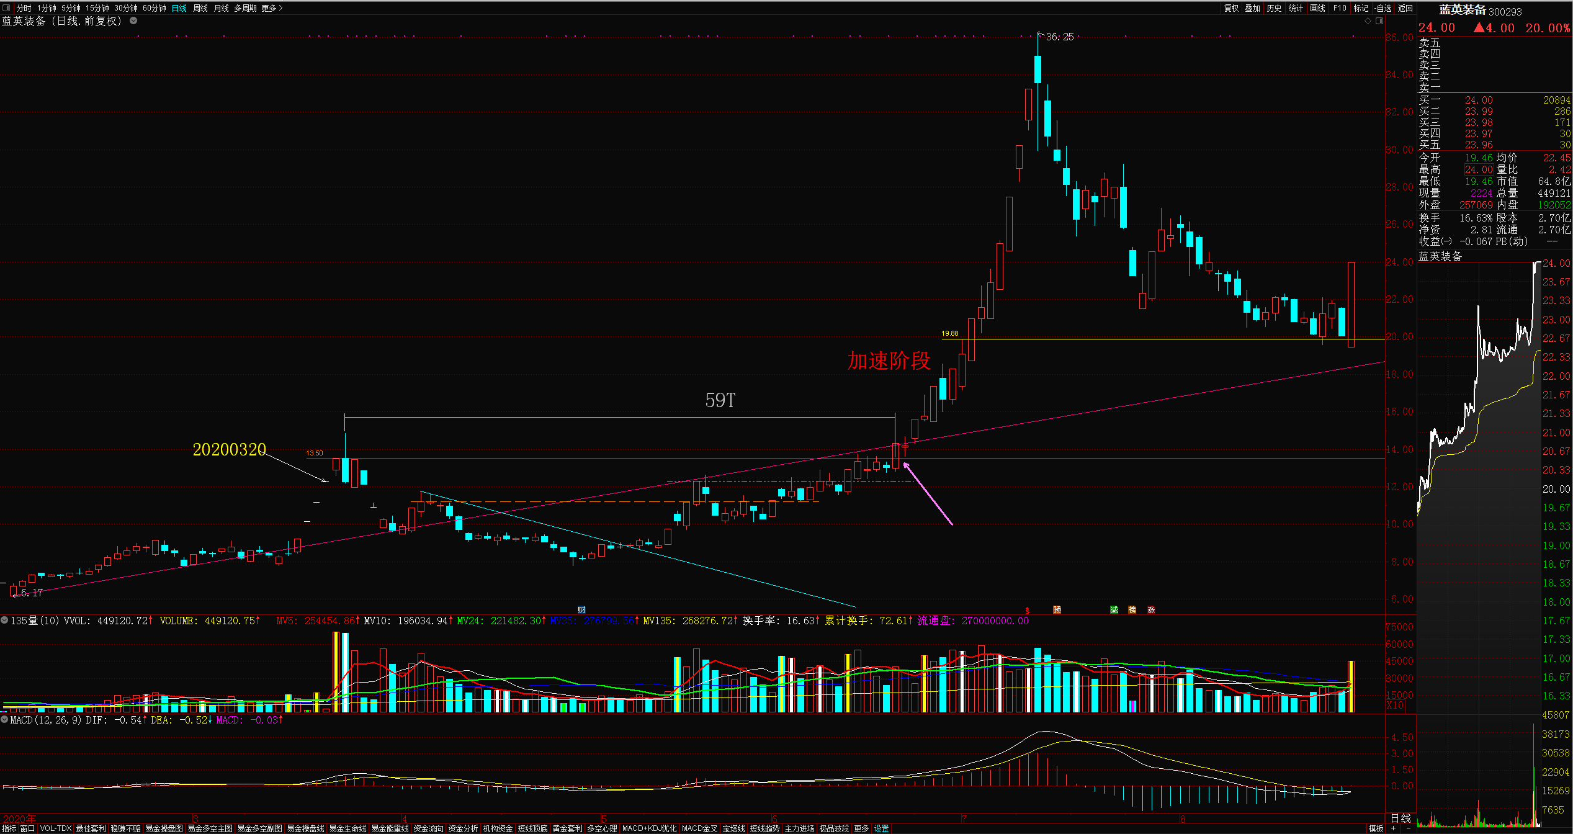1573x834 pixels.
Task: Click the plus zoom button near 模板
Action: [x=1394, y=828]
